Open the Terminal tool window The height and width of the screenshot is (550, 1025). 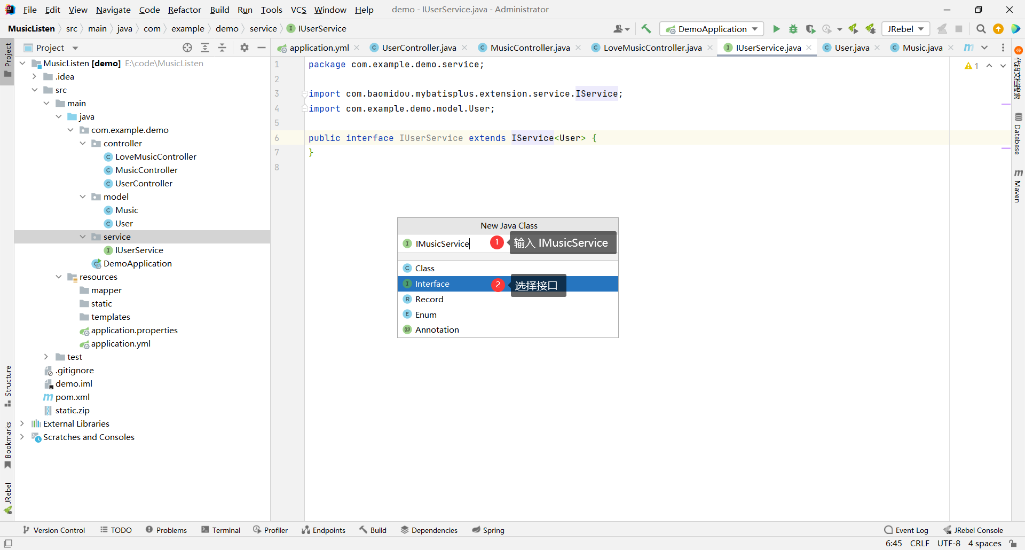[221, 530]
